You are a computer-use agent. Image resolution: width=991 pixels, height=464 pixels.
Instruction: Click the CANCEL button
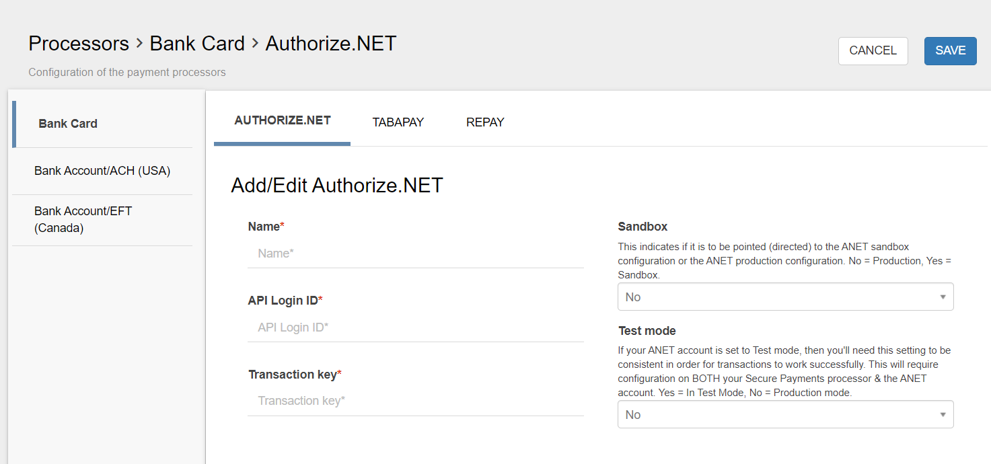pyautogui.click(x=873, y=51)
